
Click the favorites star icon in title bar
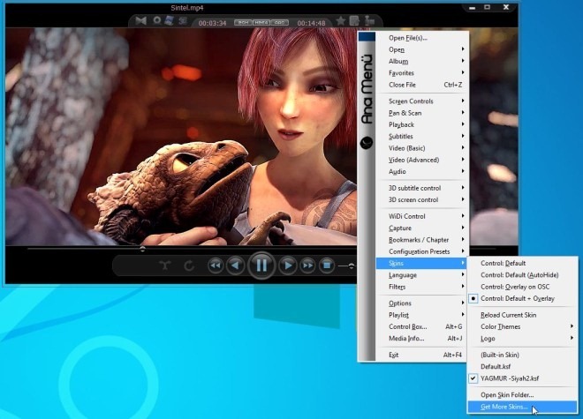[x=340, y=20]
